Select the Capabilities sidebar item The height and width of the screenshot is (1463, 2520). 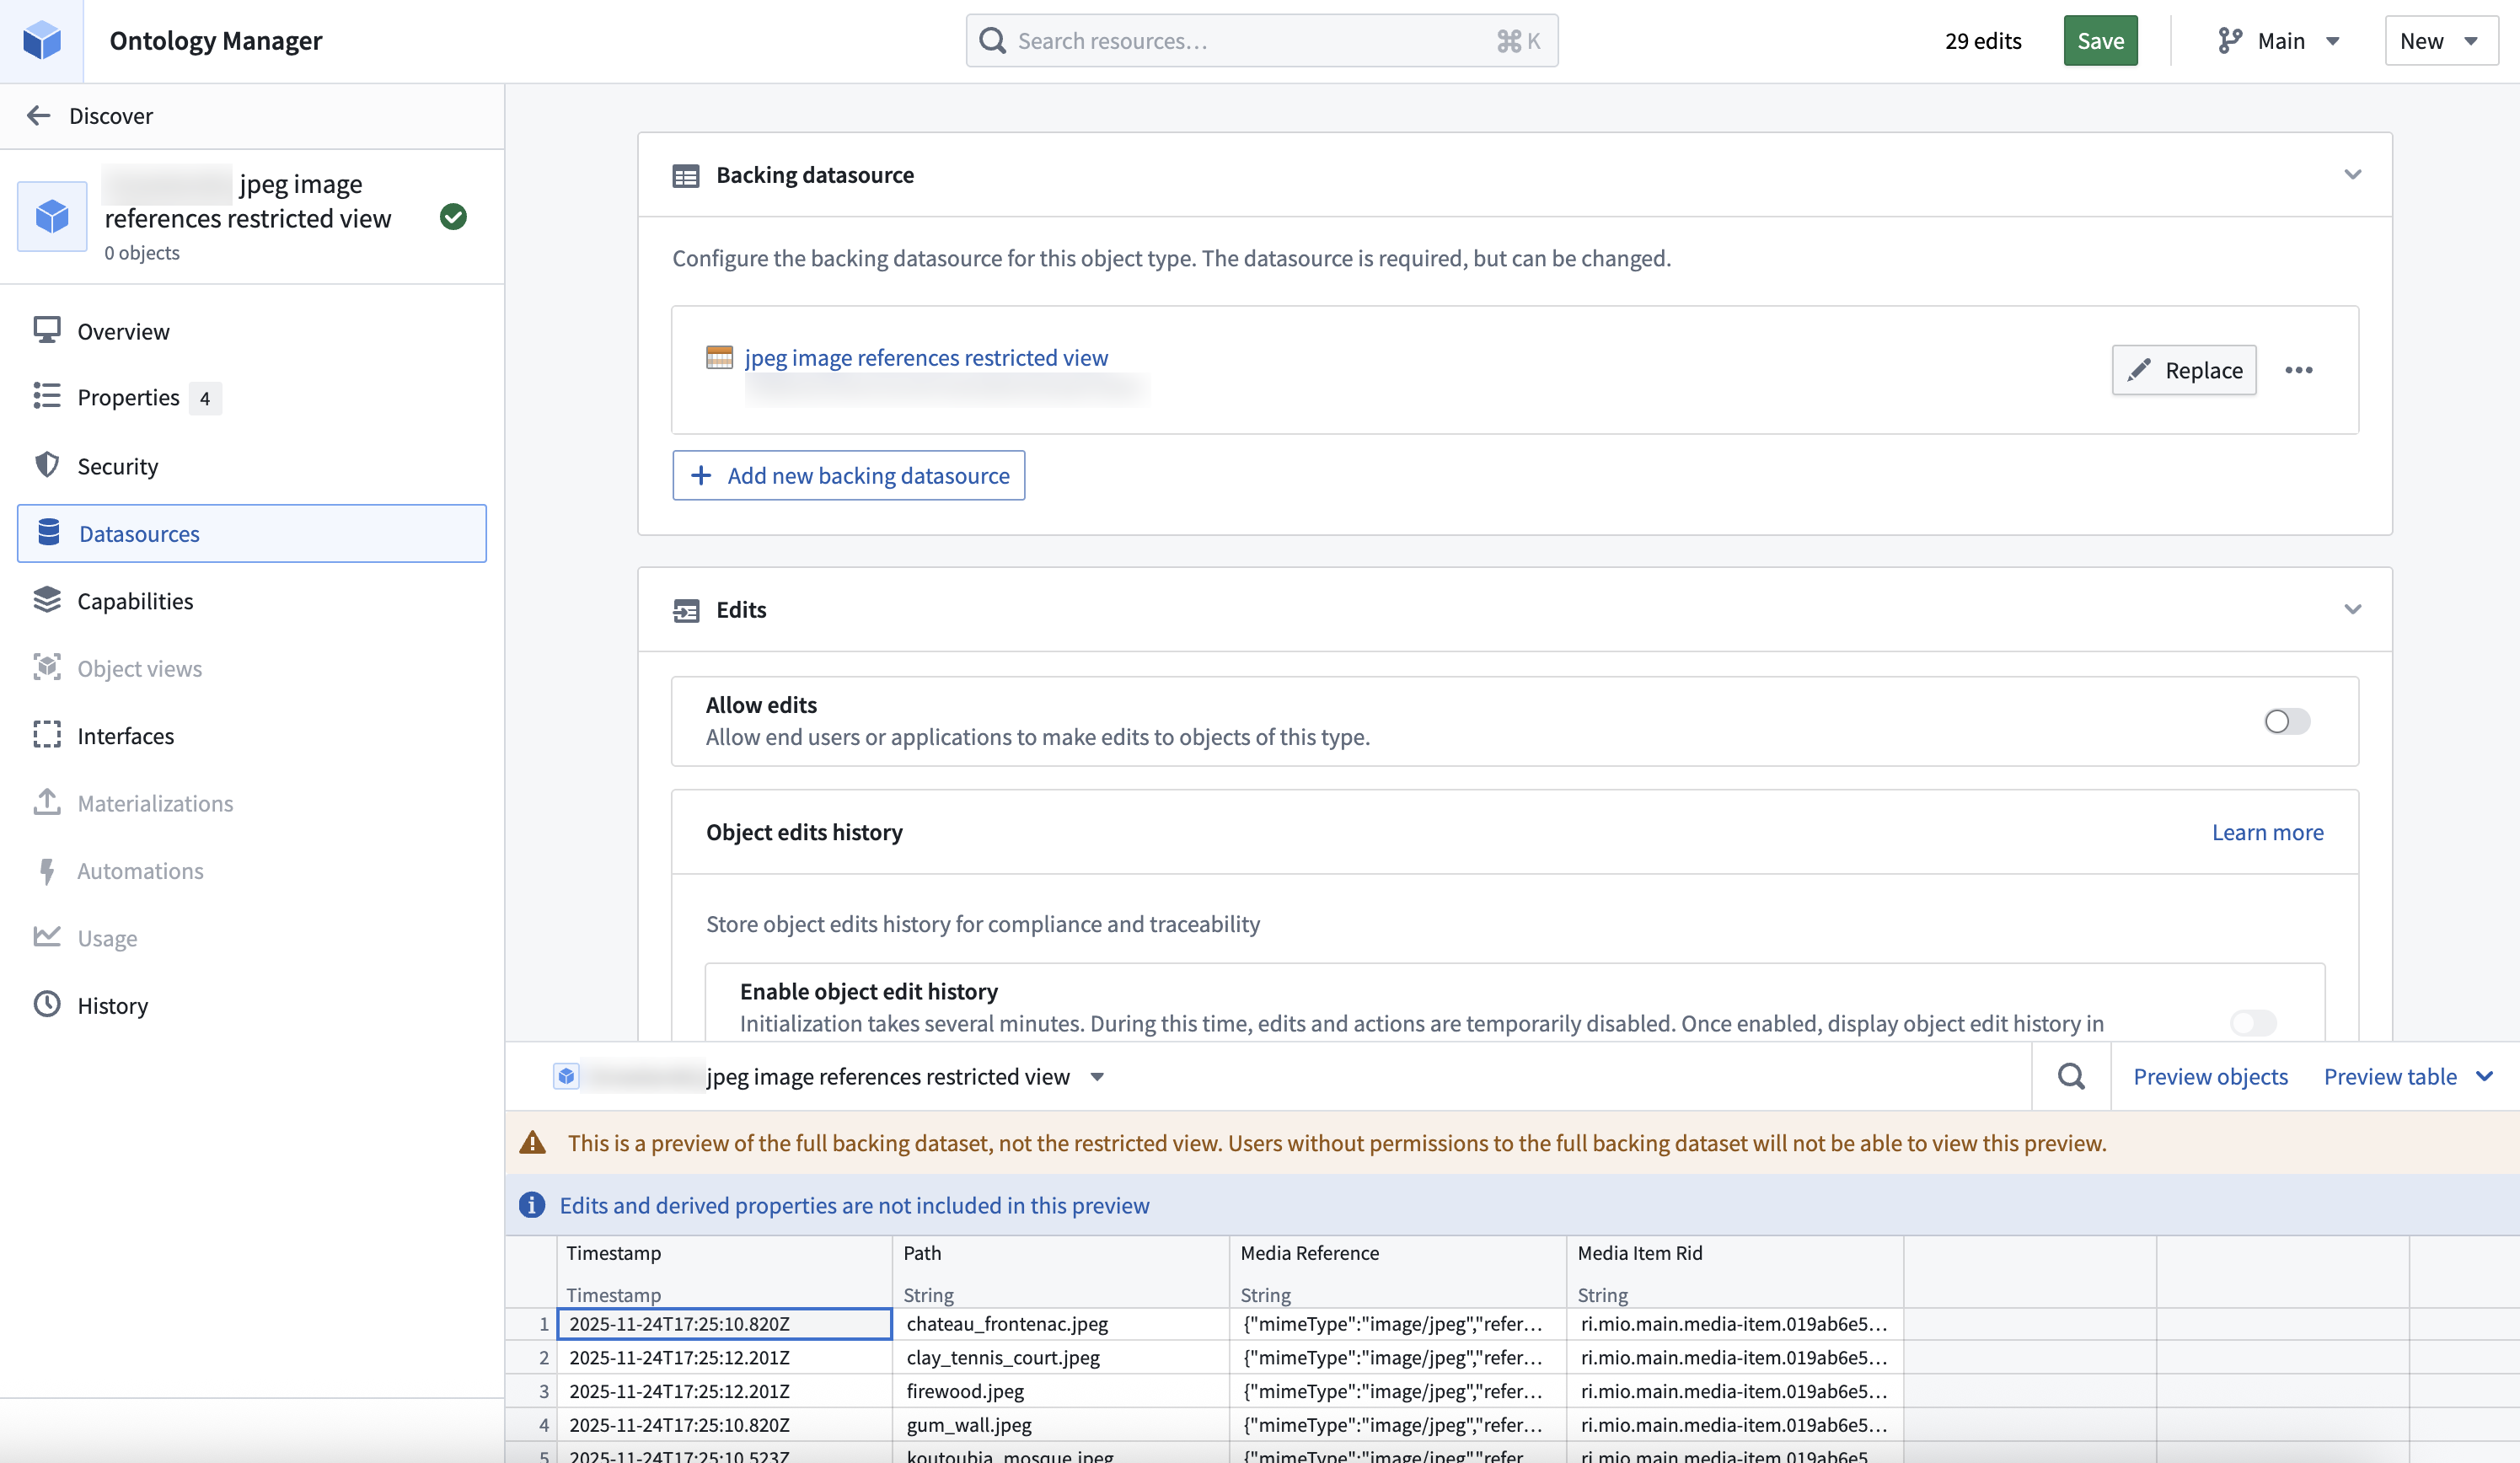coord(135,600)
